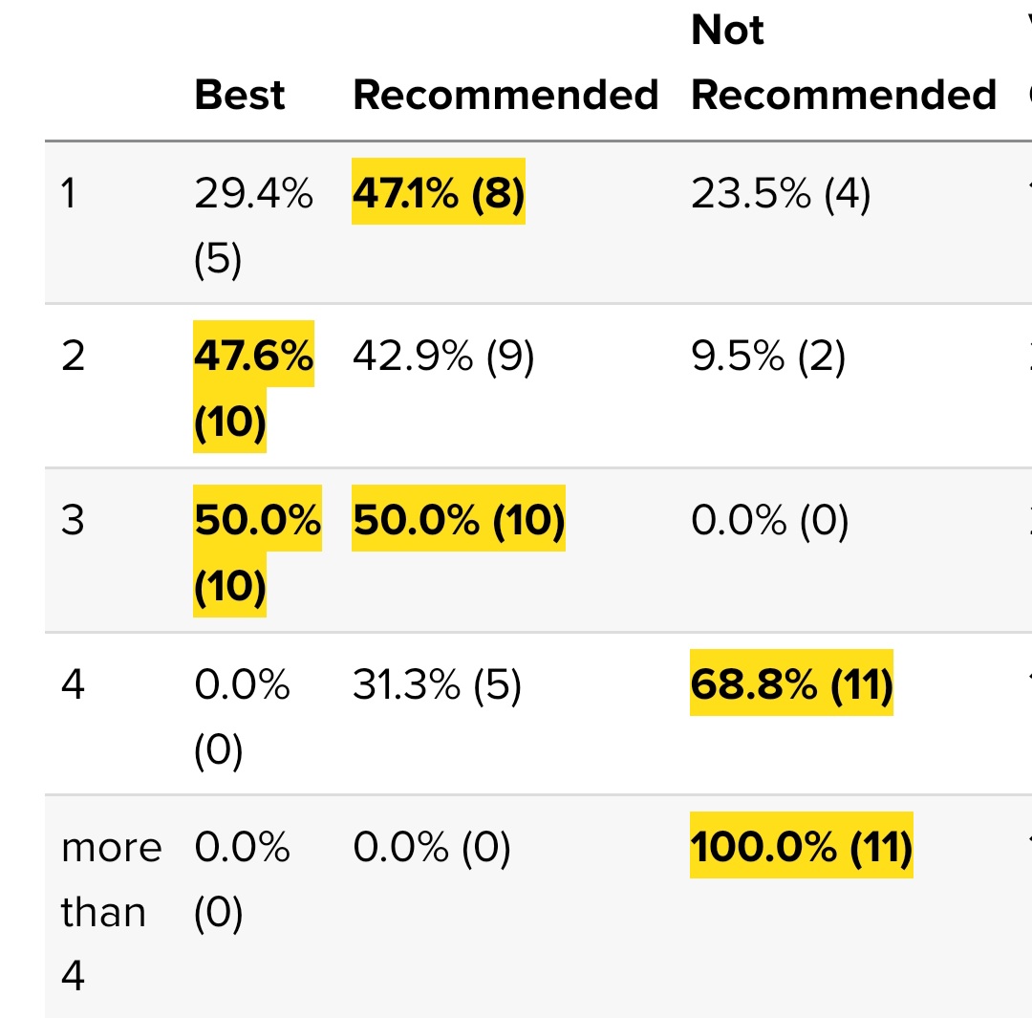
Task: Select the highlighted 68.8% (11) cell
Action: pos(792,682)
